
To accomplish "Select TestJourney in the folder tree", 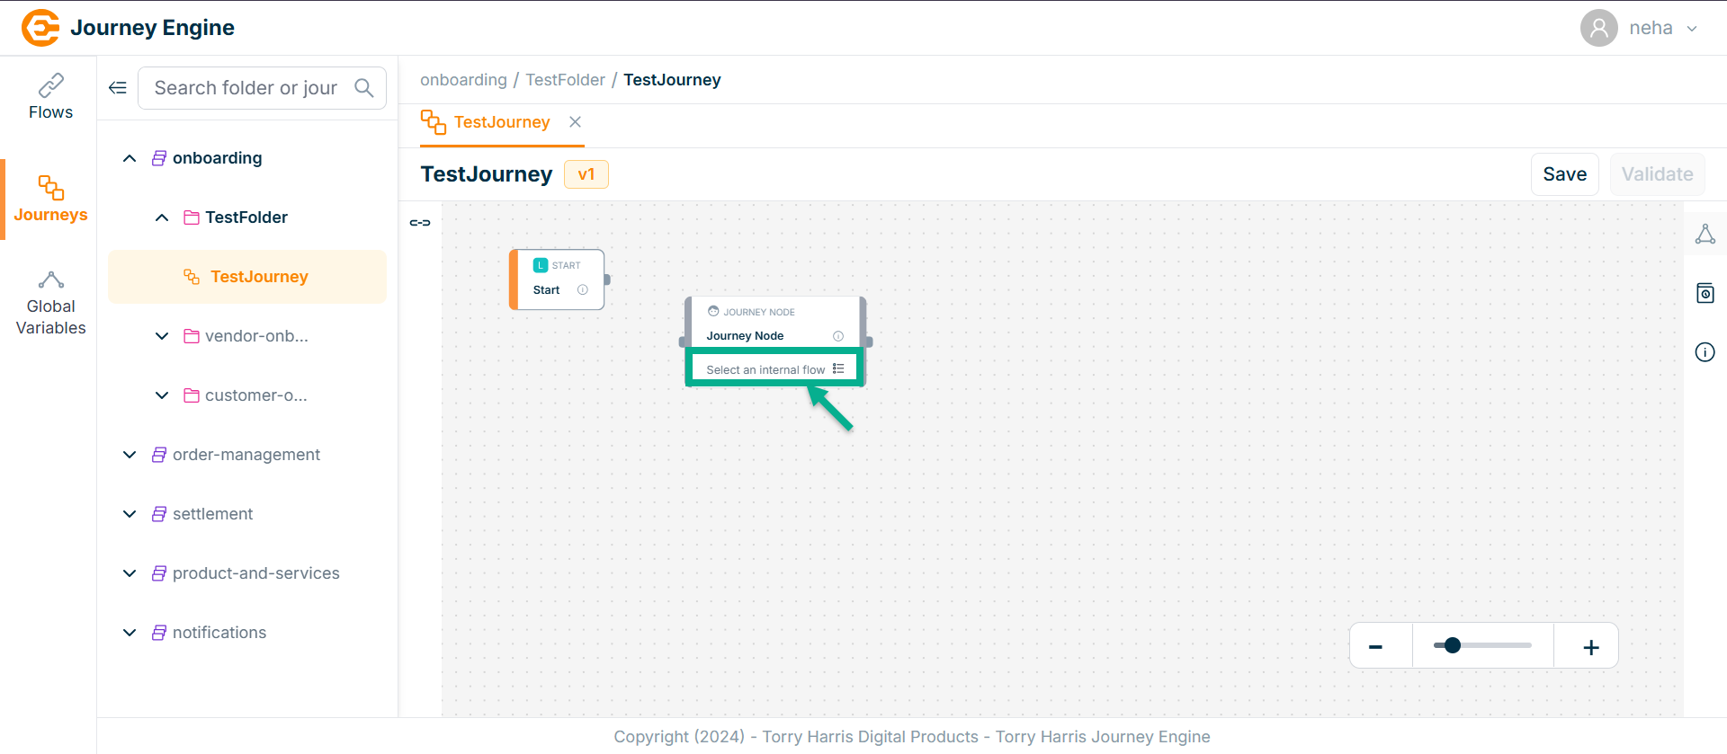I will [259, 277].
